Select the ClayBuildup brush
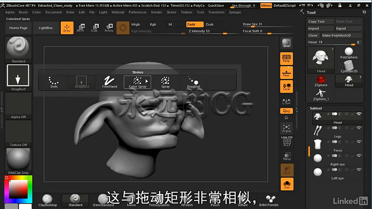372x209 pixels. click(48, 201)
